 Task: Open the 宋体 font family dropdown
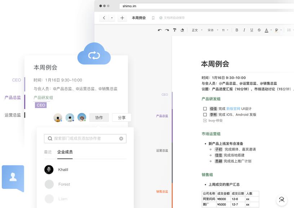click(213, 30)
